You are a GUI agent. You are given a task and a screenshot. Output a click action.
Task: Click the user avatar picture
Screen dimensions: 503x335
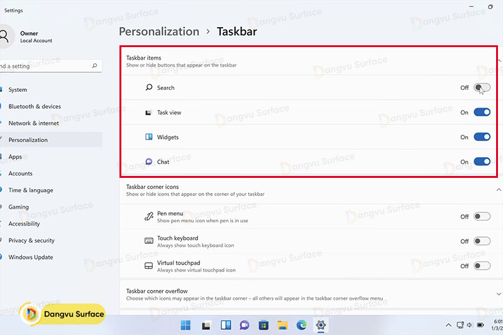[x=5, y=36]
